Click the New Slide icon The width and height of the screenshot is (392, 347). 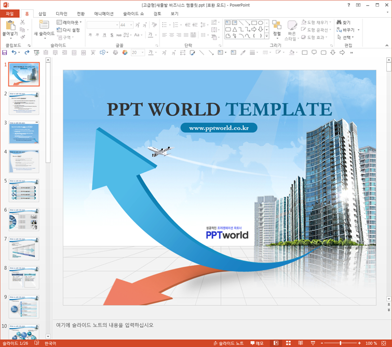coord(44,25)
